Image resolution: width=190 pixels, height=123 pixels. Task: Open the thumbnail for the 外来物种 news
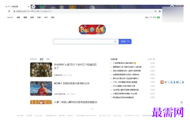(x=41, y=70)
